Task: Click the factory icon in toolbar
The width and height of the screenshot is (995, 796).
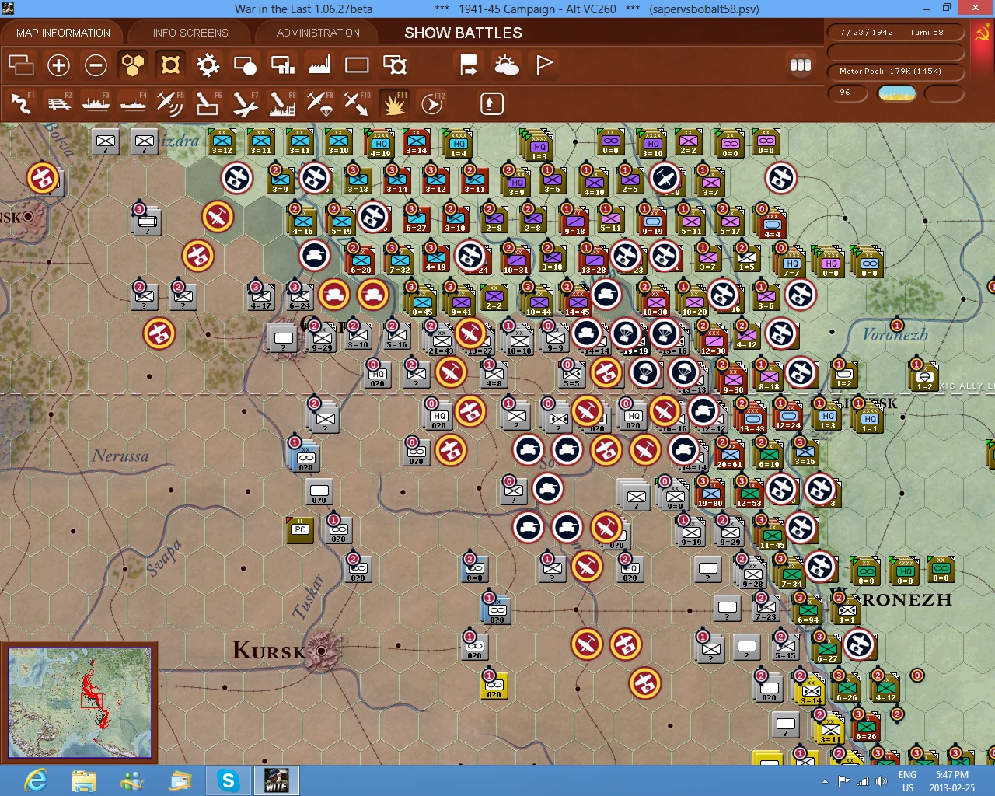Action: 319,65
